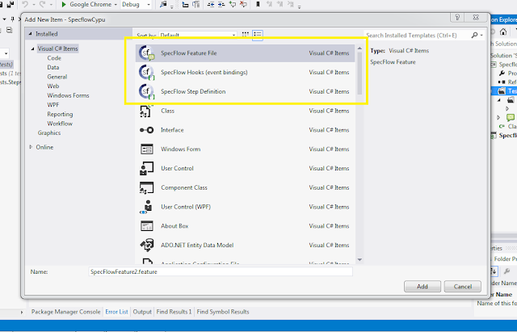Image resolution: width=517 pixels, height=332 pixels.
Task: Collapse the Installed section
Action: click(31, 34)
